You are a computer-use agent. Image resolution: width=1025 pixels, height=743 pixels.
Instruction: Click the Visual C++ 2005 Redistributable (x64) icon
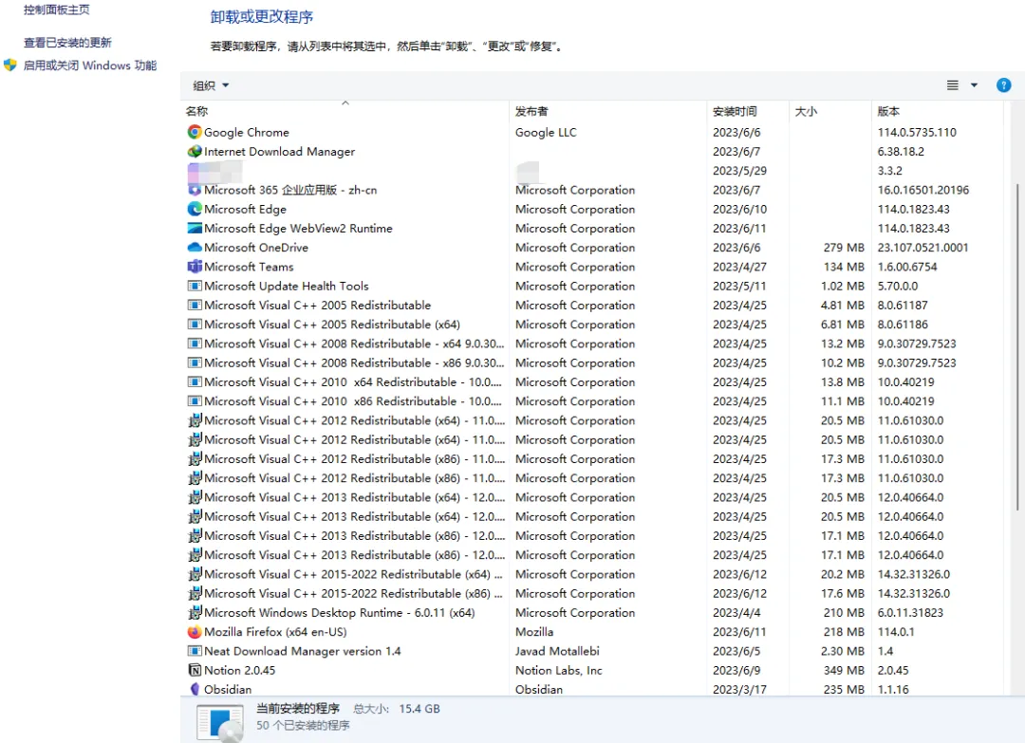pos(195,325)
